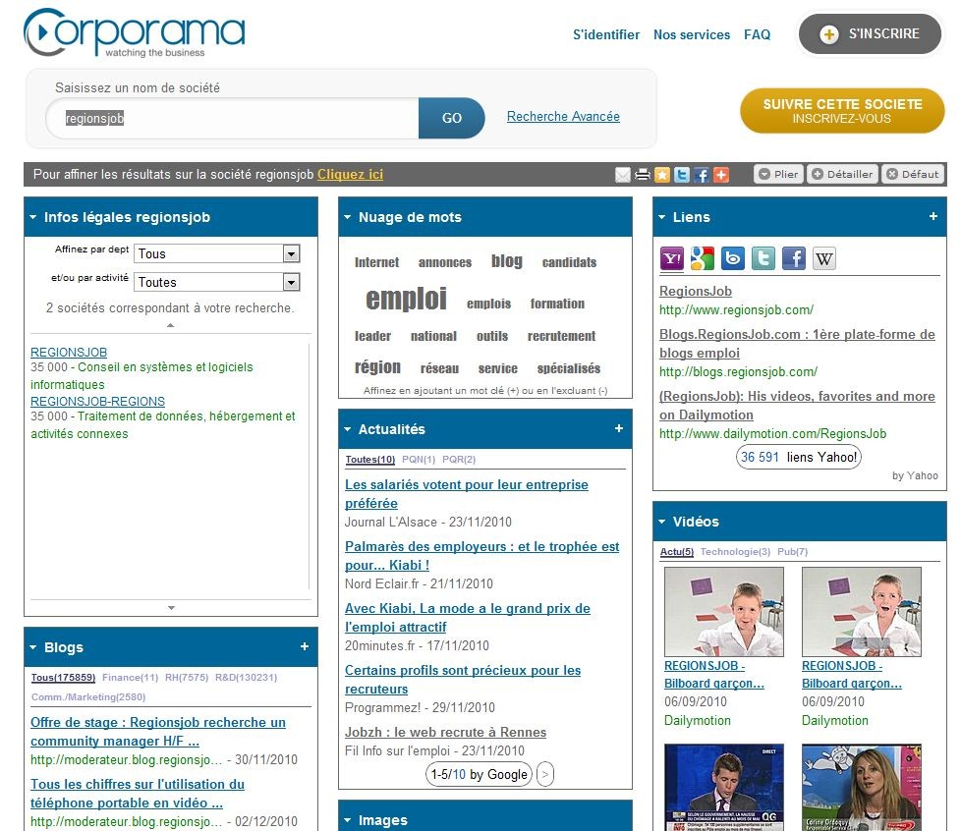Click the company name search field
The height and width of the screenshot is (831, 961).
pos(233,118)
